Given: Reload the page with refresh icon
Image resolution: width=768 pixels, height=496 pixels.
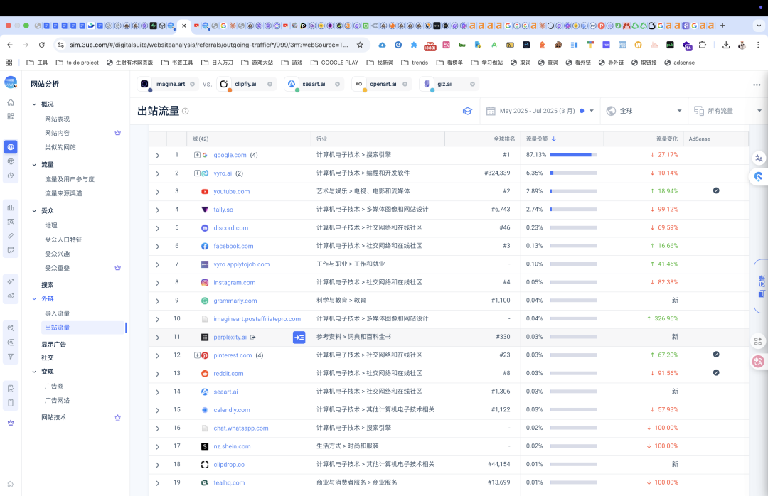Looking at the screenshot, I should pyautogui.click(x=42, y=45).
